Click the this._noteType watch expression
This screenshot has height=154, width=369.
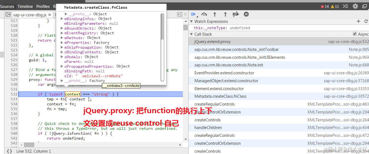click(222, 28)
